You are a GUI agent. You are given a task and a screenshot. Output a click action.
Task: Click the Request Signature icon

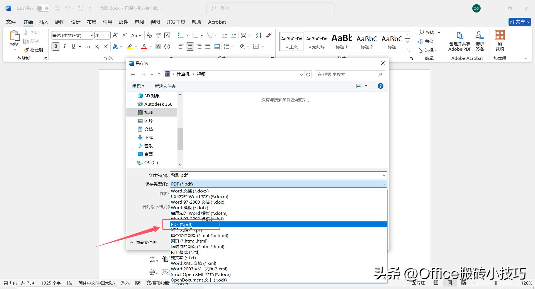point(480,36)
